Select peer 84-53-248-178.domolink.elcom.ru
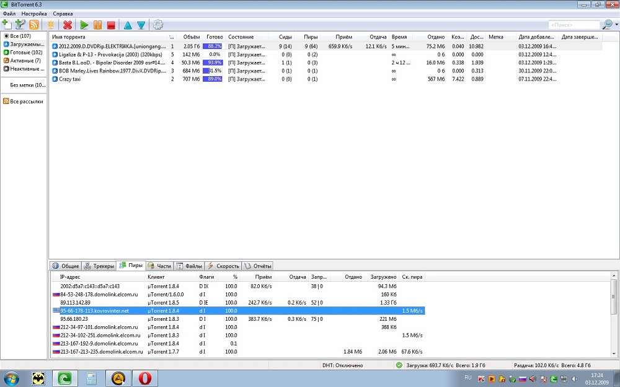 238,295
